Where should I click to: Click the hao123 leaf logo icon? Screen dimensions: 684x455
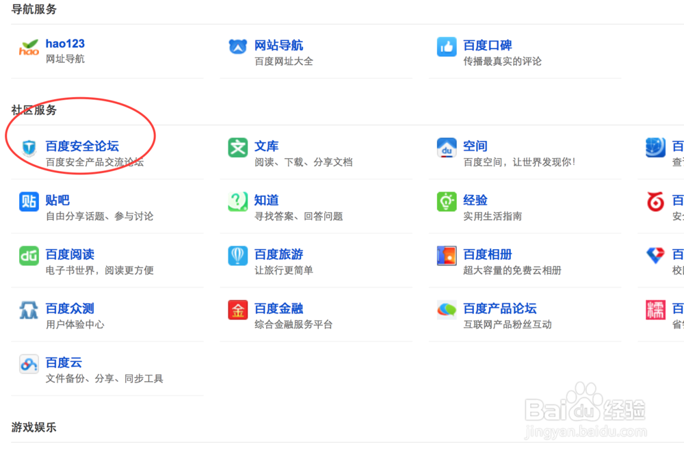pyautogui.click(x=29, y=47)
